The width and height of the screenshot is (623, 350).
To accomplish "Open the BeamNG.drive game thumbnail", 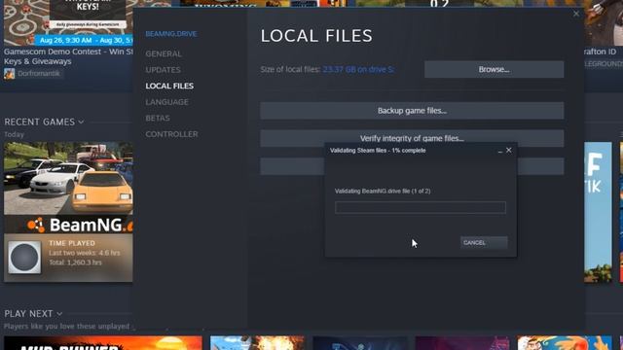I will (x=68, y=179).
